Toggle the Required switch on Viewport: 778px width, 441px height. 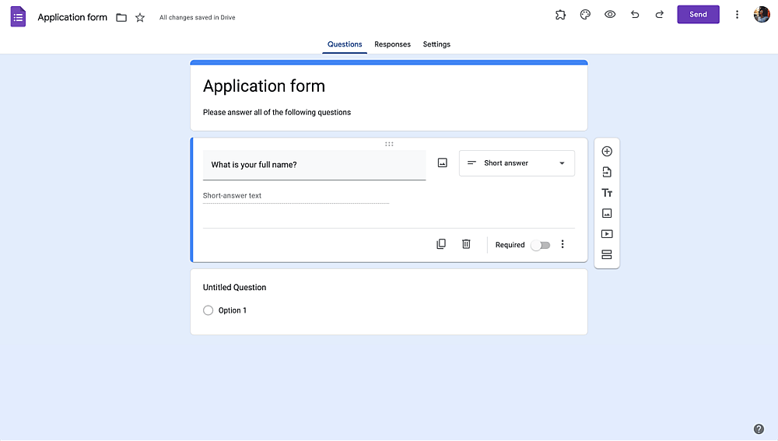click(x=541, y=245)
